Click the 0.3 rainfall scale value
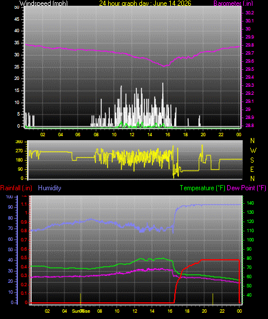The image size is (268, 319). click(x=24, y=275)
